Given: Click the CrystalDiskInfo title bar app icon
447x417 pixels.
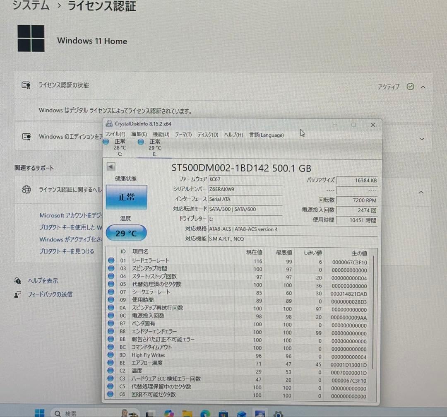Looking at the screenshot, I should point(109,123).
